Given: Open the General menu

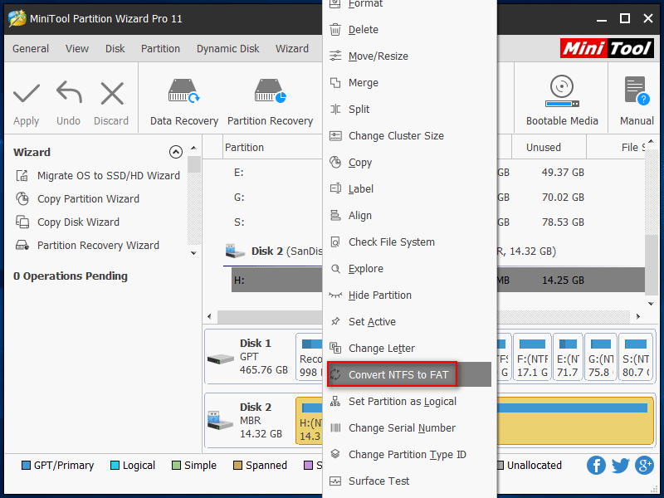Looking at the screenshot, I should click(x=31, y=49).
